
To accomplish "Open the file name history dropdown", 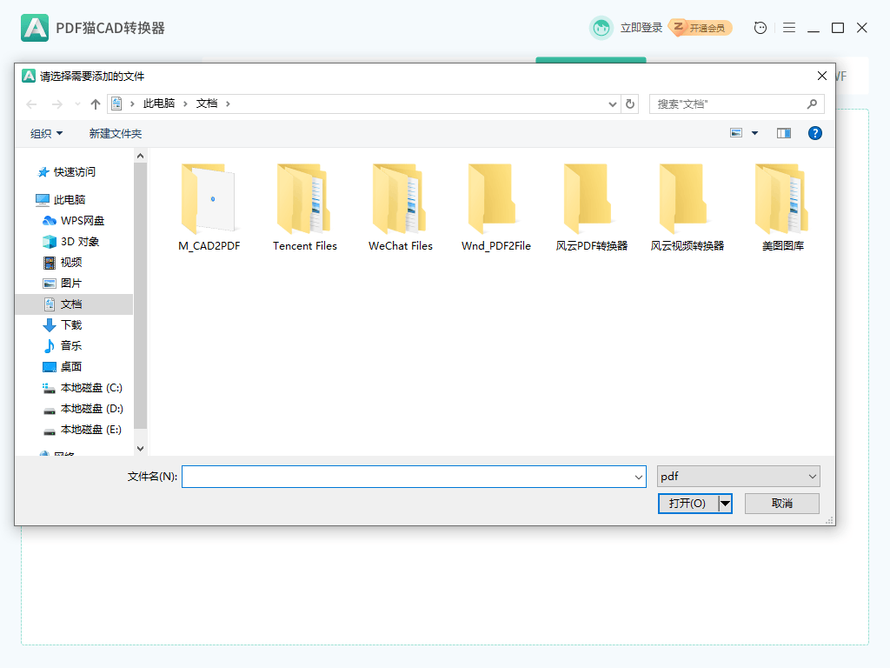I will [x=639, y=477].
